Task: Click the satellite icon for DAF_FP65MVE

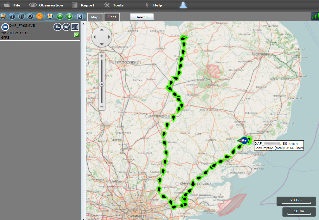Action: pyautogui.click(x=66, y=27)
